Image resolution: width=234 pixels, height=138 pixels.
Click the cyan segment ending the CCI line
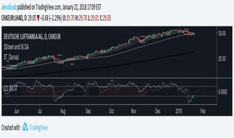pos(193,97)
